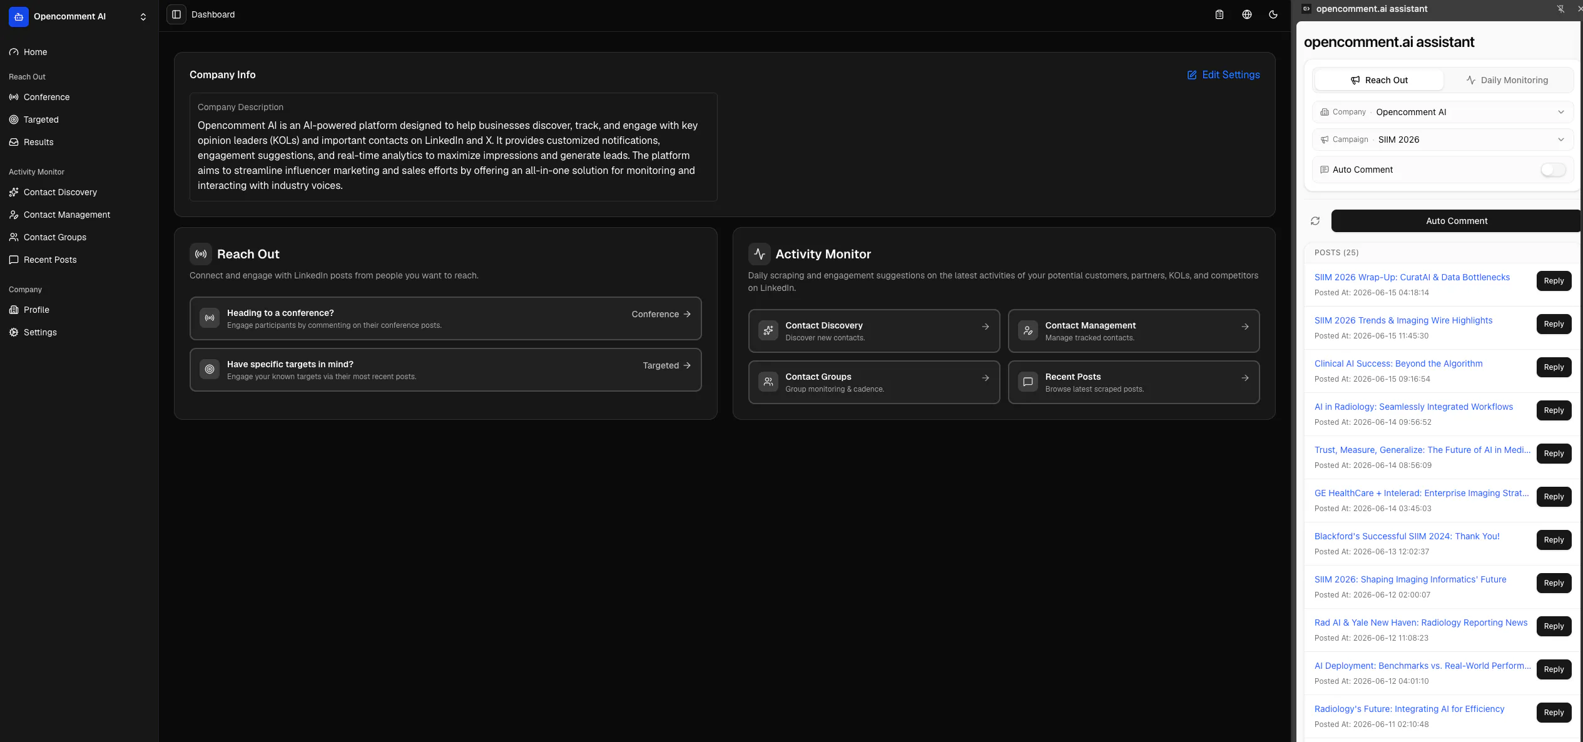The image size is (1583, 742).
Task: Click the 'POSTS (25)' label
Action: [1336, 253]
